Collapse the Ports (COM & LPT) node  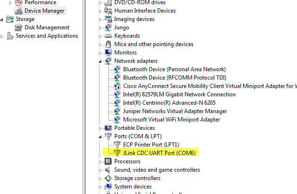click(100, 137)
